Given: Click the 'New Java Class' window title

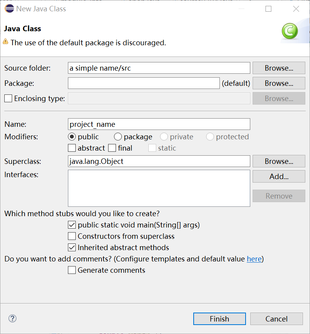Looking at the screenshot, I should tap(41, 9).
